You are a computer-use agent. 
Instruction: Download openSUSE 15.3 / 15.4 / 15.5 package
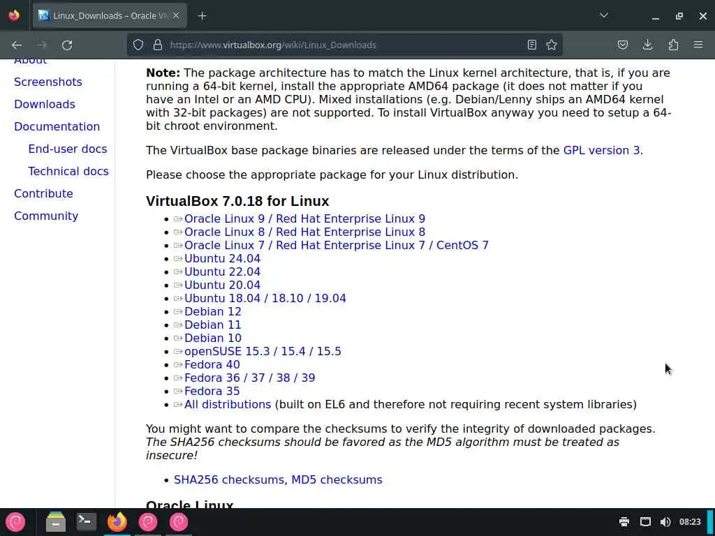click(263, 351)
